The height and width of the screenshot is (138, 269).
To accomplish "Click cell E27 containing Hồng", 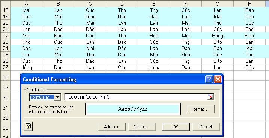I will 154,68.
